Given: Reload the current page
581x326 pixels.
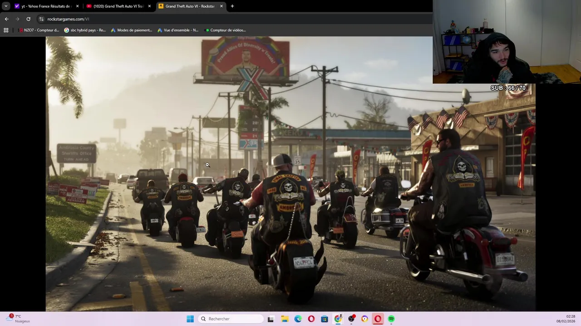Looking at the screenshot, I should [28, 19].
